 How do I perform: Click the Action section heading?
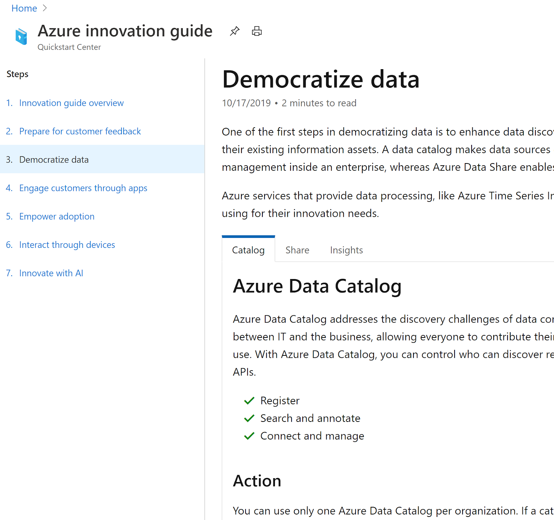coord(257,481)
